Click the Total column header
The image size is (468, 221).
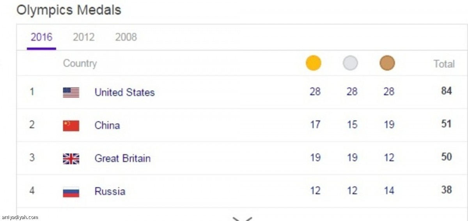[x=444, y=64]
